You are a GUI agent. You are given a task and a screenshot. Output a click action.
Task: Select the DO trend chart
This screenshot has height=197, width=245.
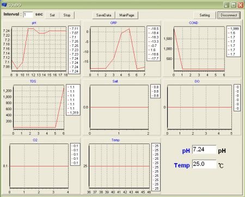199,108
